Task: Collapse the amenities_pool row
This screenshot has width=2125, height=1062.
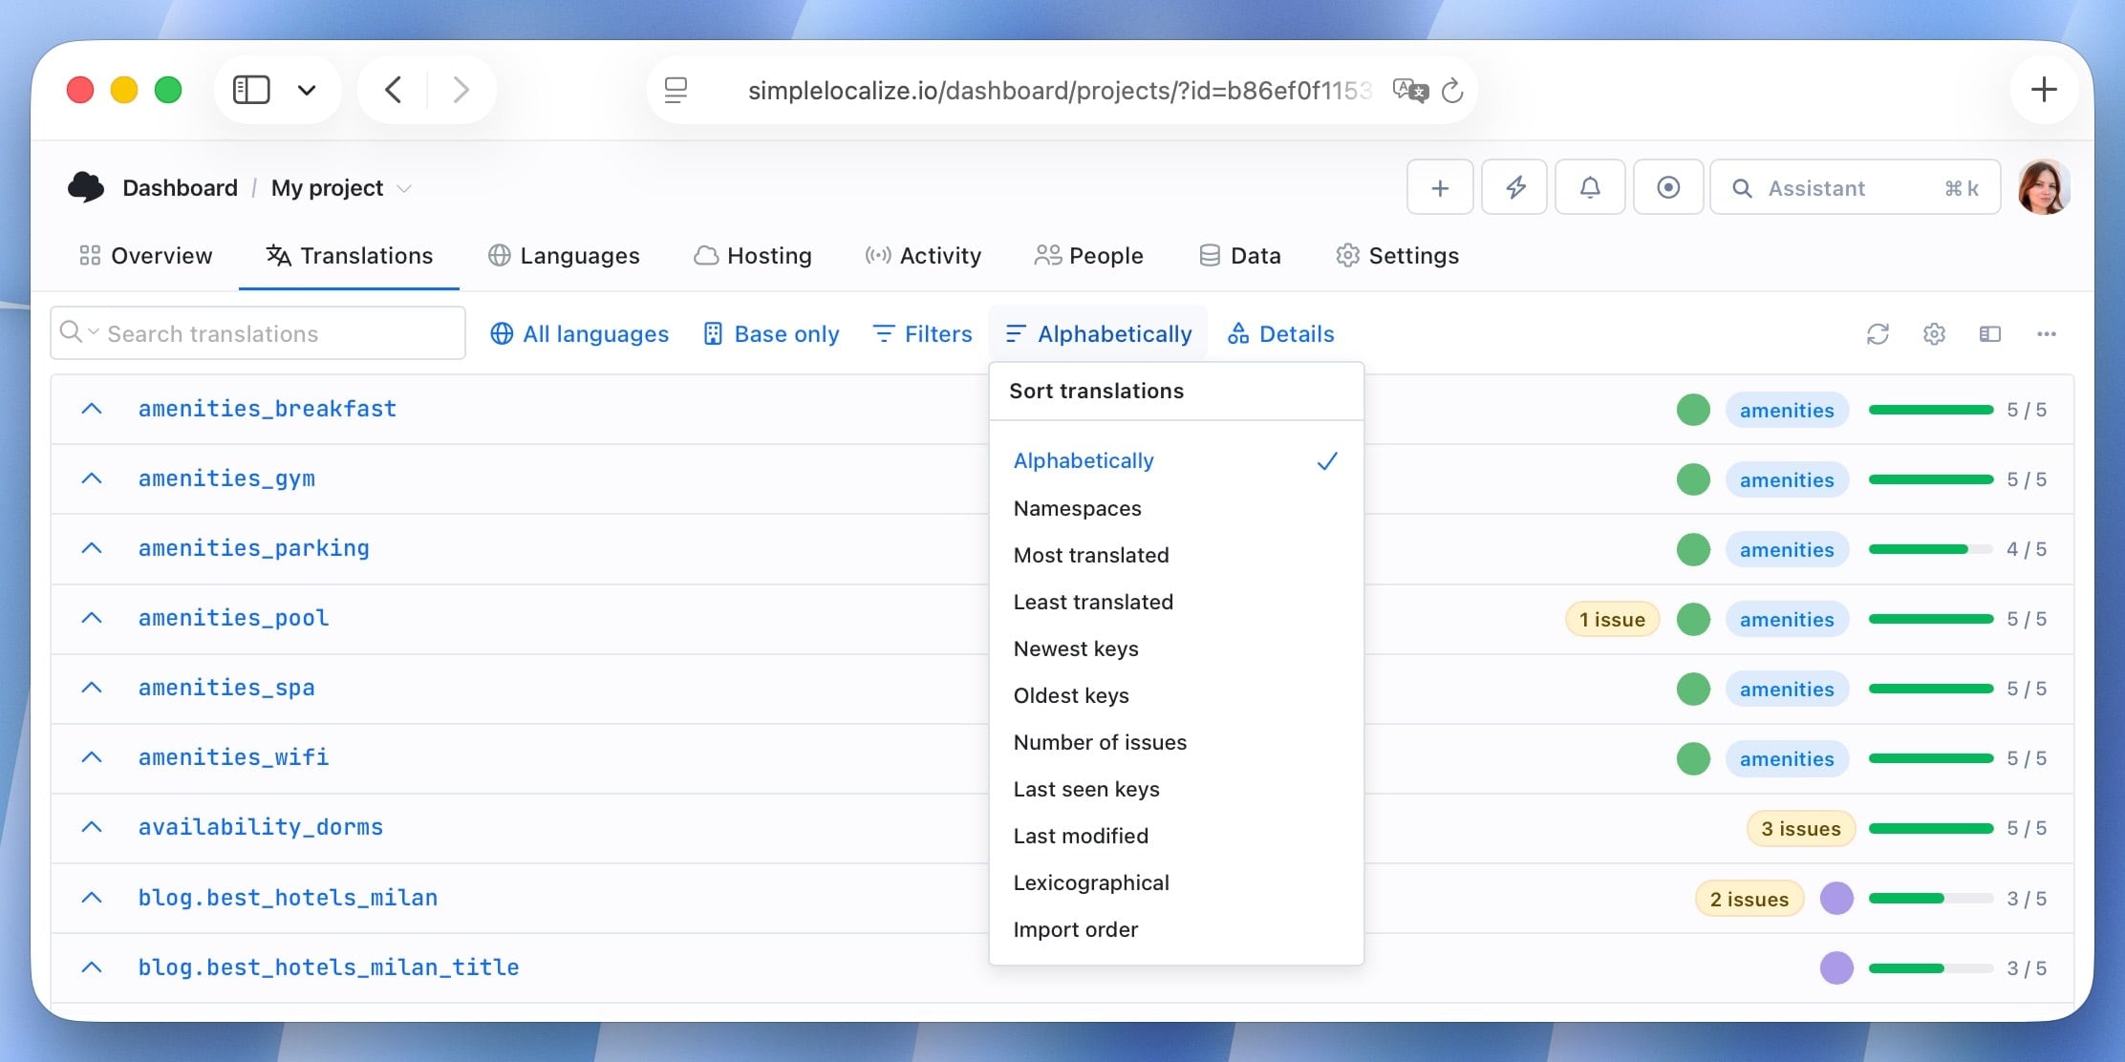Action: point(92,618)
